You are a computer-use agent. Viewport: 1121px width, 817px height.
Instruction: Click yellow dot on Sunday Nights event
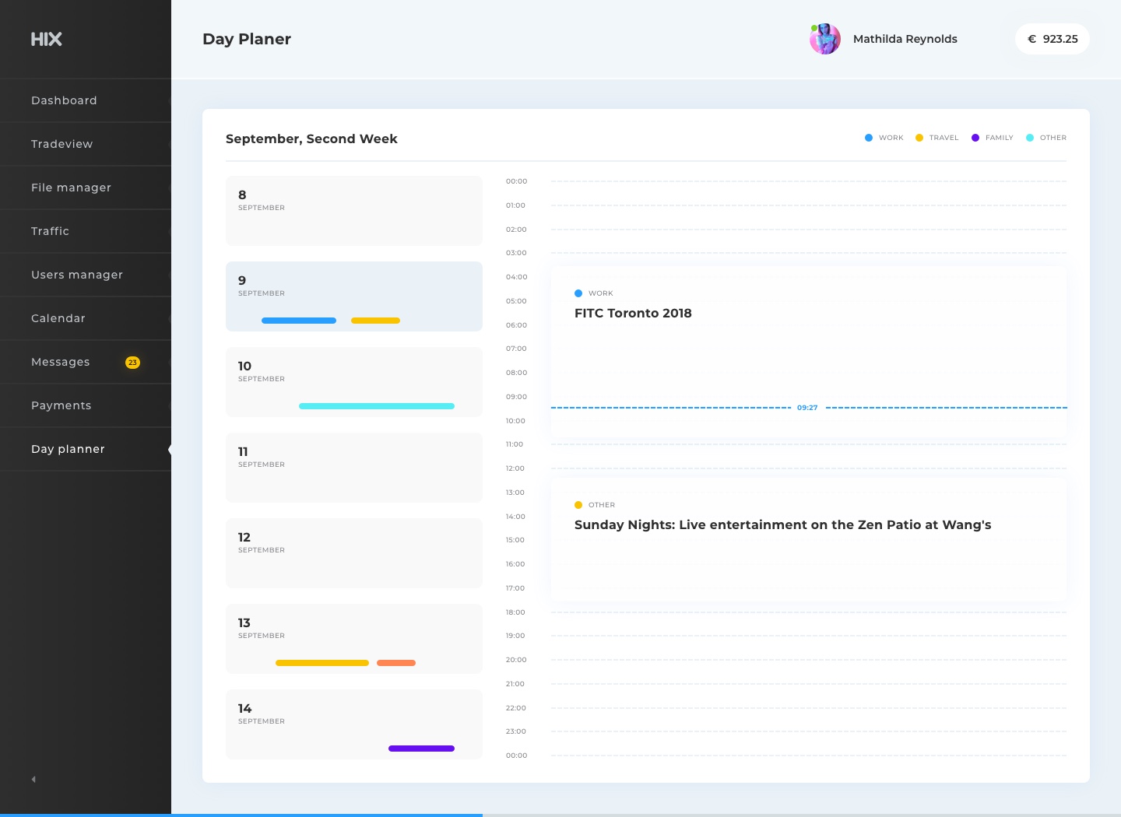pyautogui.click(x=578, y=505)
